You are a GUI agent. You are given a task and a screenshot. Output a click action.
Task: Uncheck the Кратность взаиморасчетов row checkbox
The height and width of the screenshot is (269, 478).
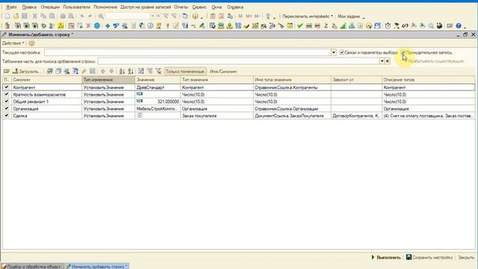[x=7, y=94]
